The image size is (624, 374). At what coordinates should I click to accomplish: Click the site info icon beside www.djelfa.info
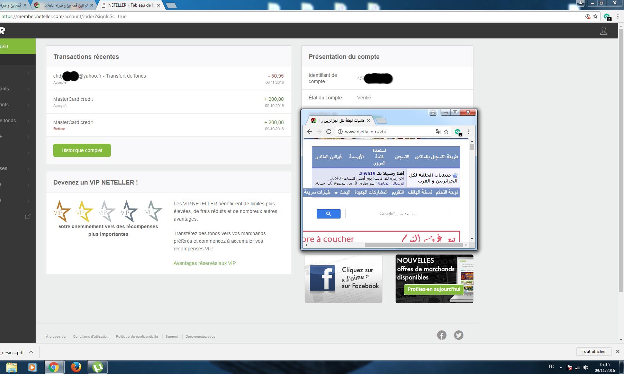pyautogui.click(x=340, y=132)
